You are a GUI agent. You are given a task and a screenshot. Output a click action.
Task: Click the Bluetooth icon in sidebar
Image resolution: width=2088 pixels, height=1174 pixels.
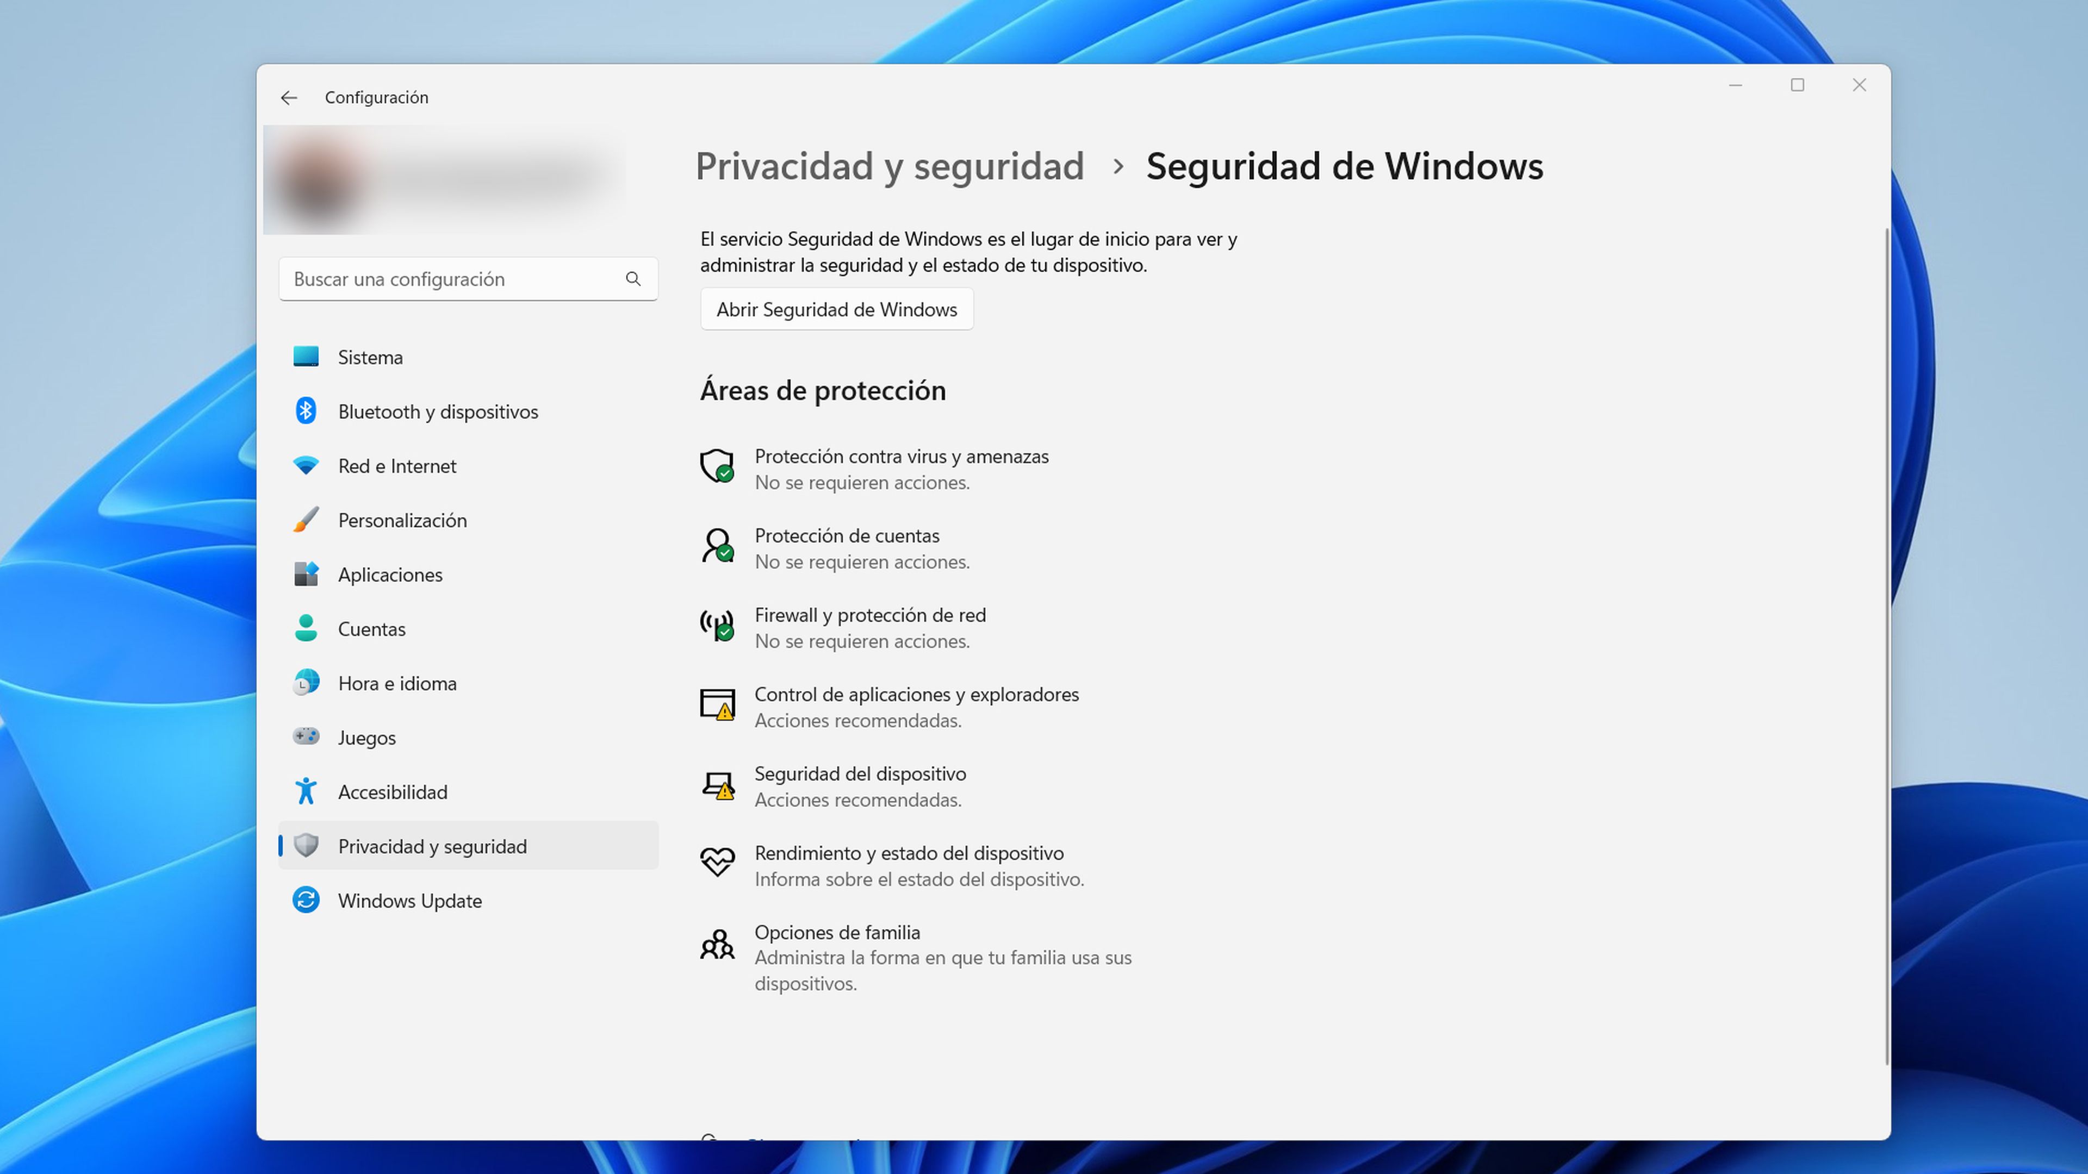(x=306, y=411)
